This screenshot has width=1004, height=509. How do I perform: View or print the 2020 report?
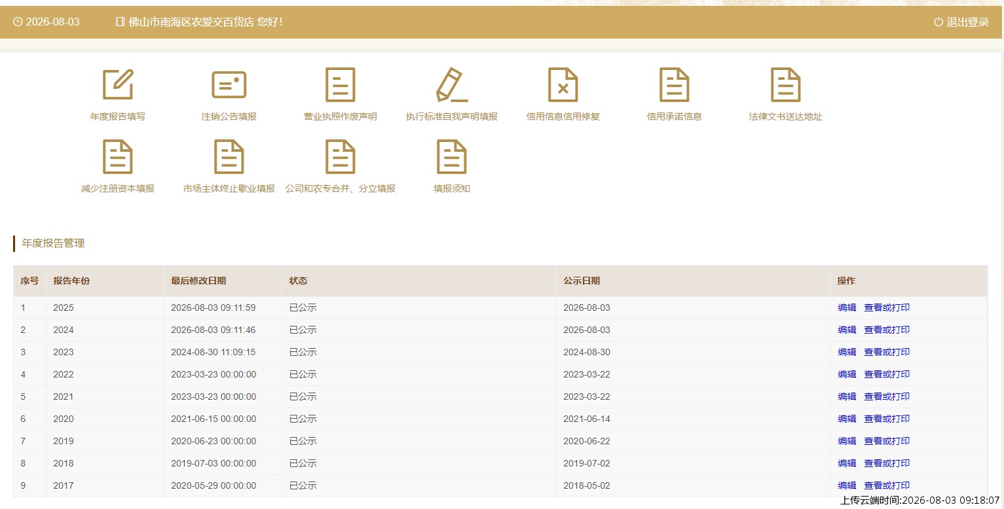coord(887,419)
